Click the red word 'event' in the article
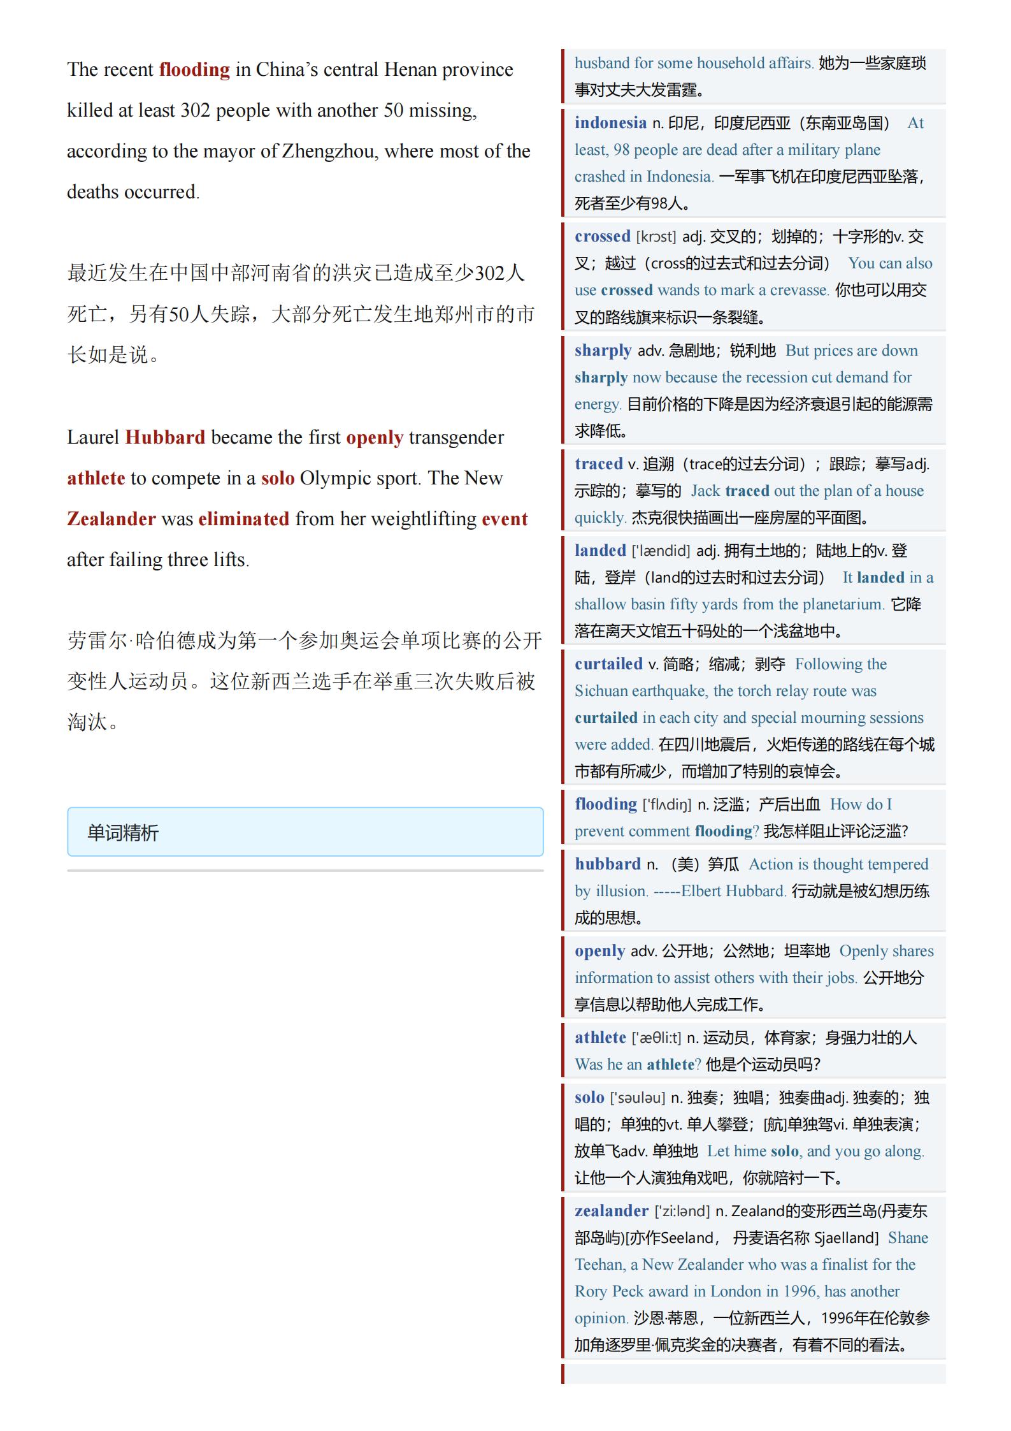The width and height of the screenshot is (1011, 1431). (x=505, y=519)
